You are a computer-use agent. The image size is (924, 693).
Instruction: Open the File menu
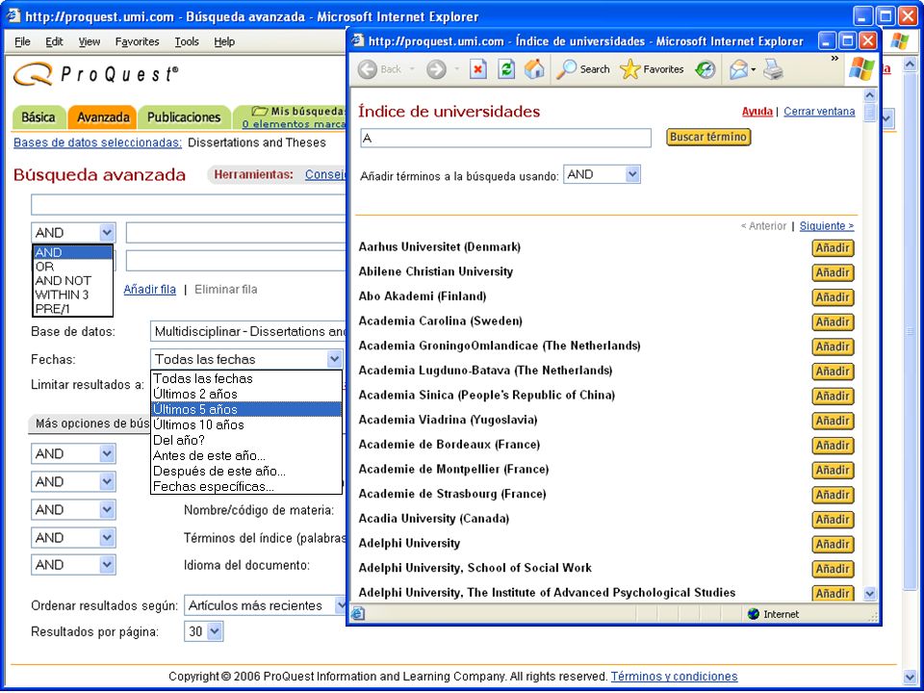pyautogui.click(x=22, y=41)
